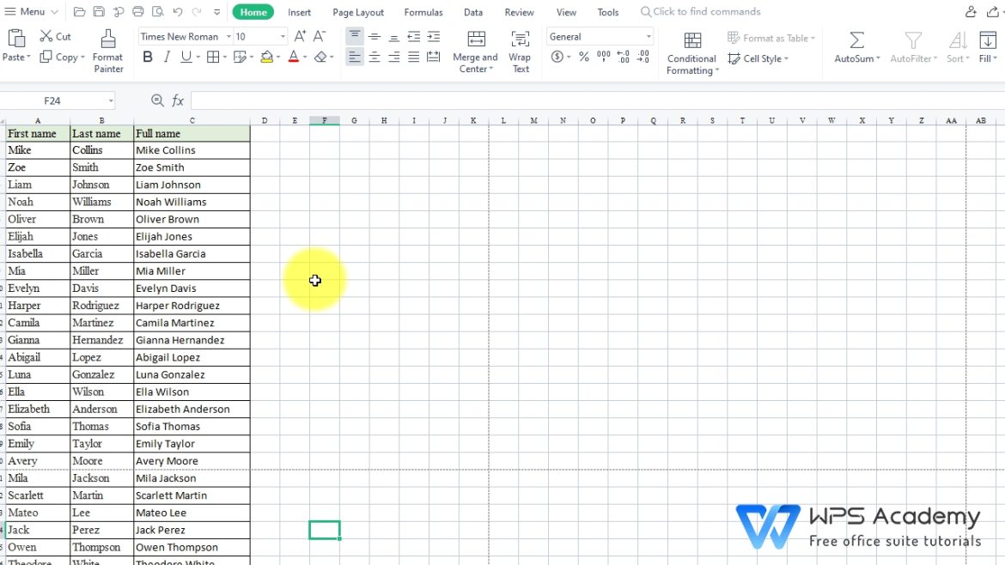The height and width of the screenshot is (565, 1005).
Task: Click the percent style icon
Action: click(x=584, y=57)
